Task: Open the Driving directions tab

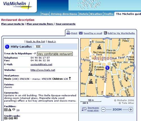Action: pos(64,14)
